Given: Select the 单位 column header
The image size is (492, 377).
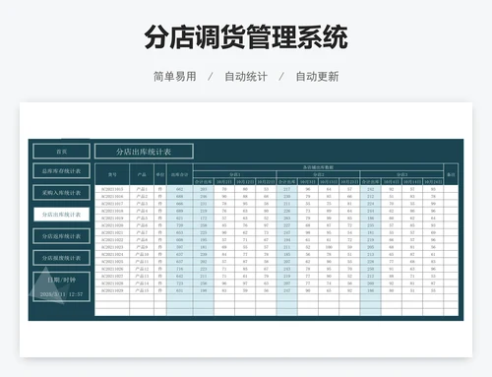Looking at the screenshot, I should click(x=160, y=174).
